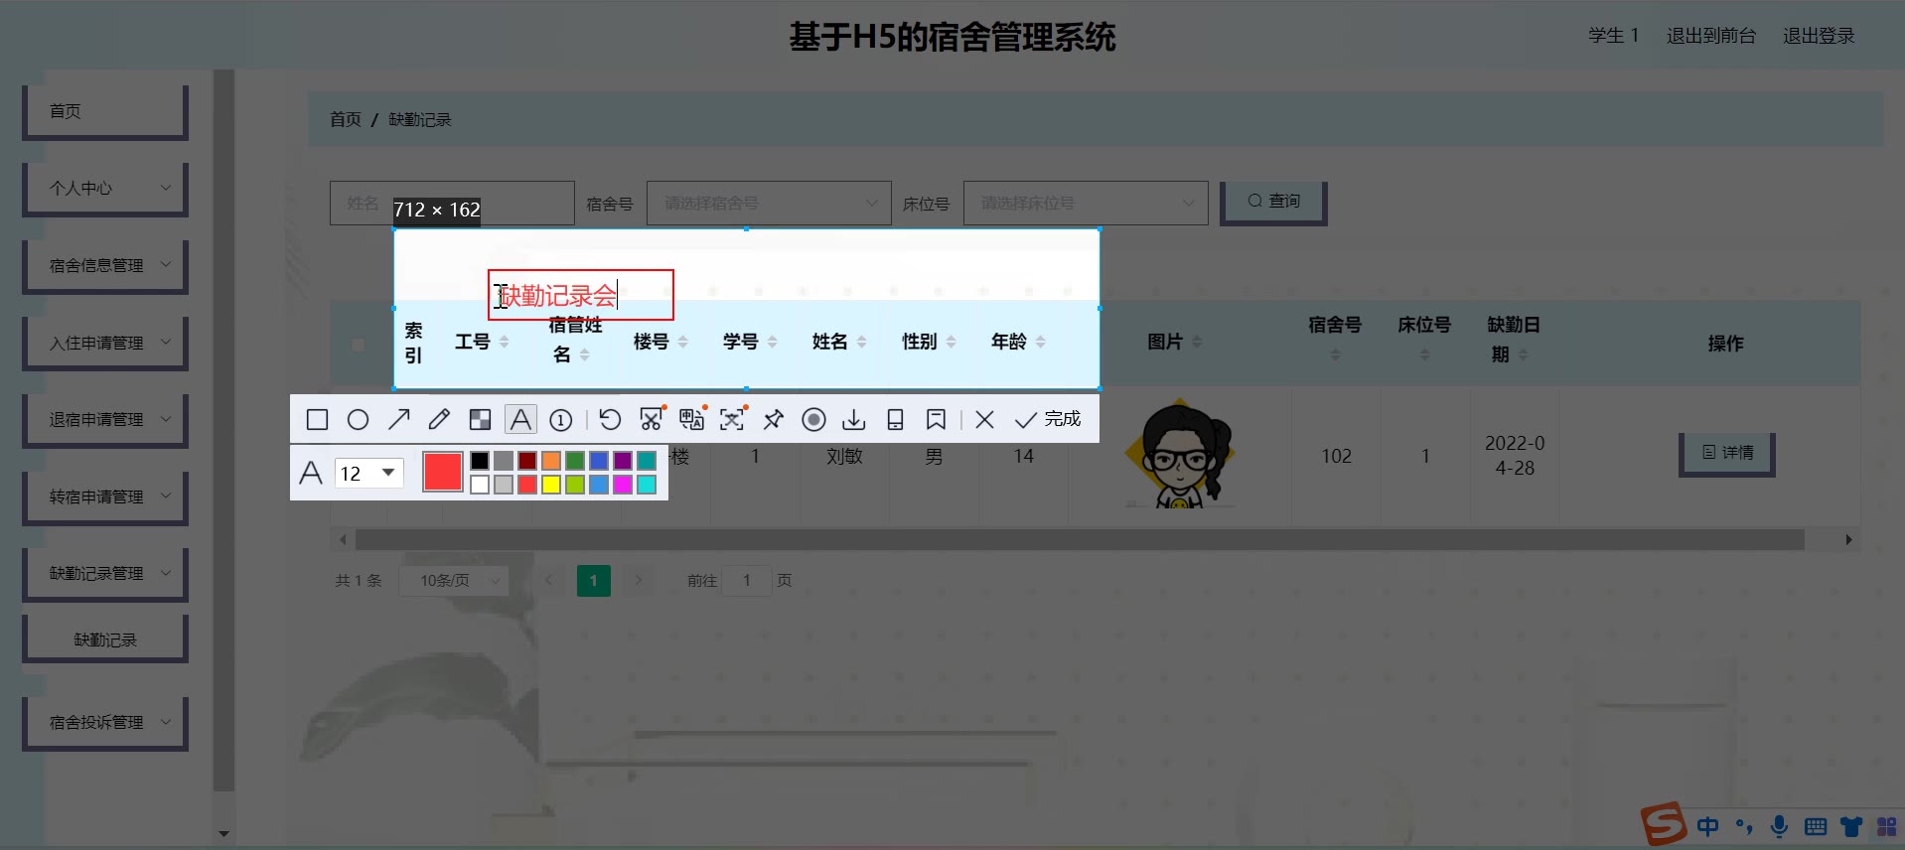The width and height of the screenshot is (1905, 850).
Task: Open the 首页 sidebar menu item
Action: click(x=105, y=111)
